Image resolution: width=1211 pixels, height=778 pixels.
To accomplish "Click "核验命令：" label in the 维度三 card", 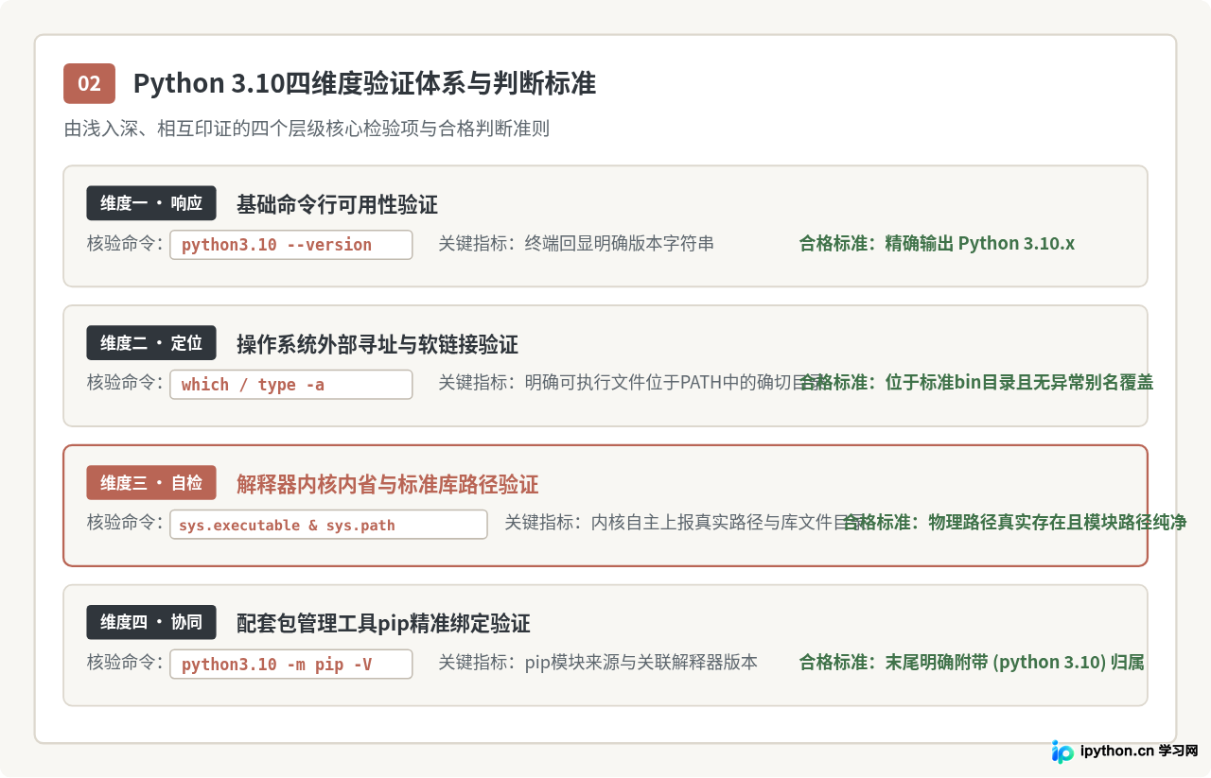I will pos(126,523).
